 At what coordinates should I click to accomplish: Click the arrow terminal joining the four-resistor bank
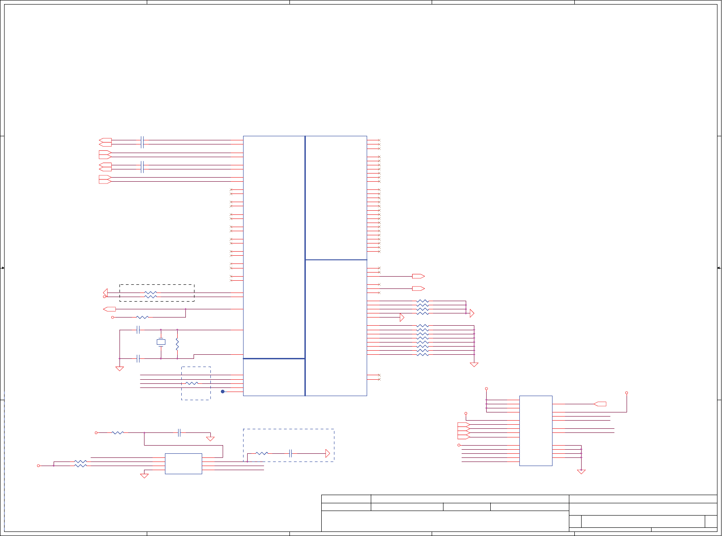pos(472,313)
